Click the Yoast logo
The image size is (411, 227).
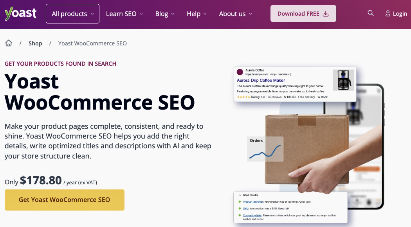pyautogui.click(x=20, y=13)
